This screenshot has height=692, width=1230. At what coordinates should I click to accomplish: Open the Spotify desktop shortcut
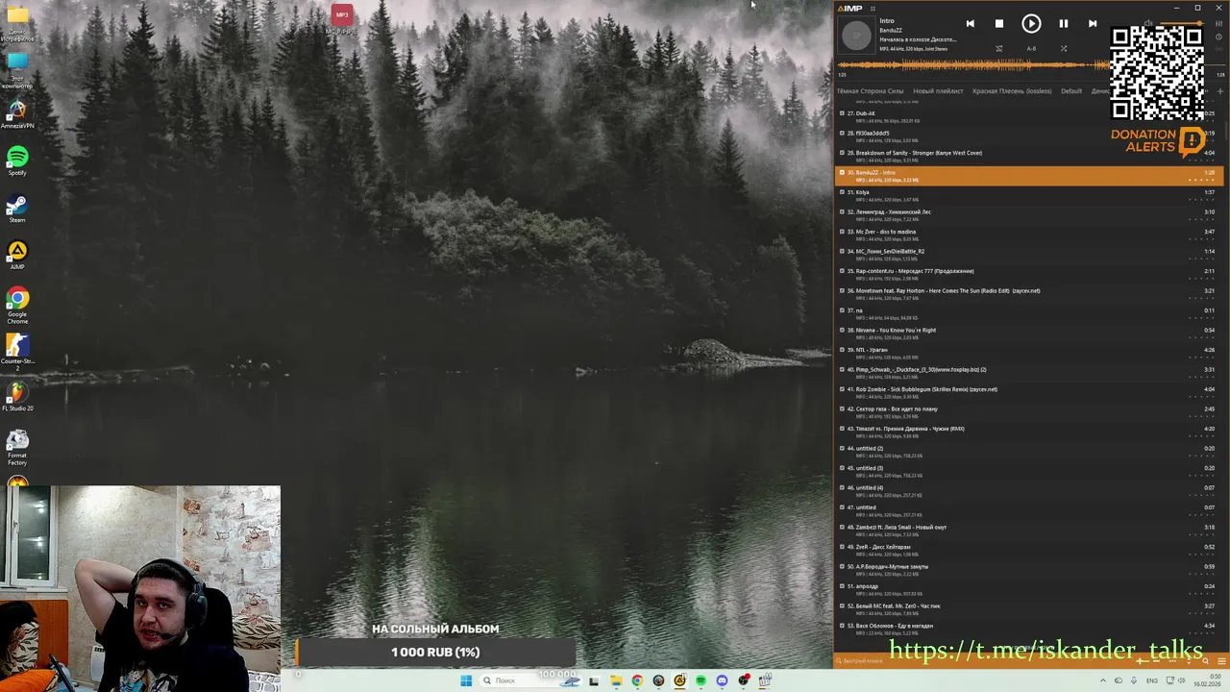point(17,161)
